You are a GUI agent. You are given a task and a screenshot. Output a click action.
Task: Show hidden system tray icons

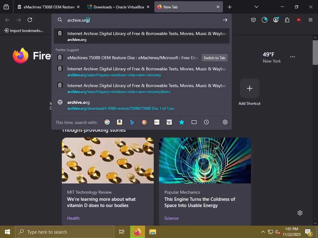tap(263, 232)
